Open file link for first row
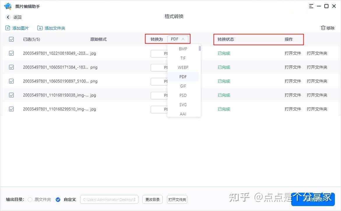 point(293,53)
